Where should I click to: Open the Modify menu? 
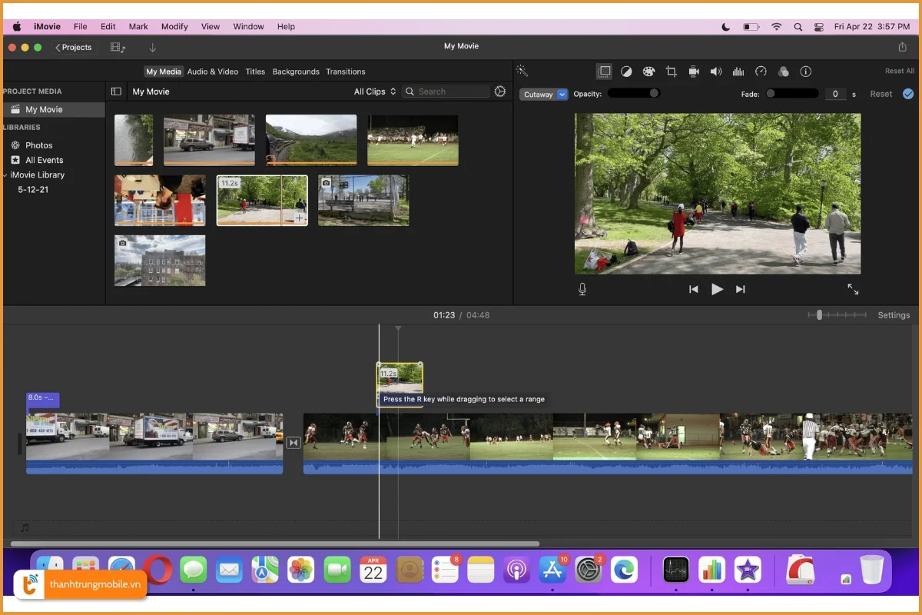tap(174, 26)
